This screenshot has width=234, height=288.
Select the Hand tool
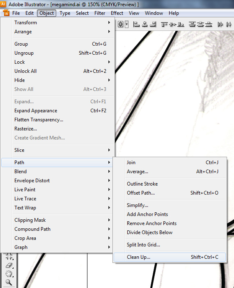point(9,274)
